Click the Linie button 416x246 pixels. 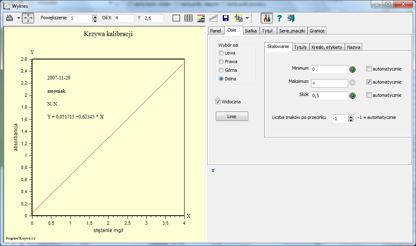pyautogui.click(x=232, y=116)
